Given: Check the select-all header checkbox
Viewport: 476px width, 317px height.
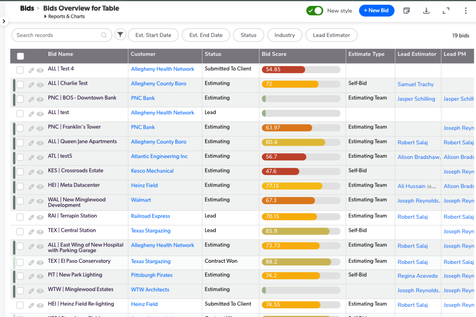Looking at the screenshot, I should [21, 56].
